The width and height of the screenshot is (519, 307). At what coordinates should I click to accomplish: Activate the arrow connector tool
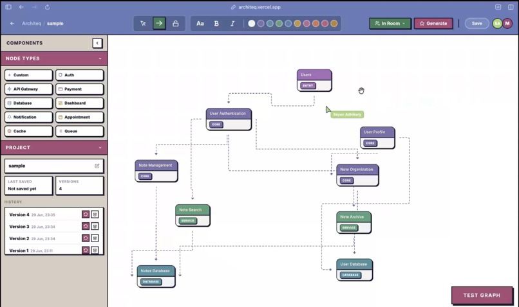tap(159, 23)
